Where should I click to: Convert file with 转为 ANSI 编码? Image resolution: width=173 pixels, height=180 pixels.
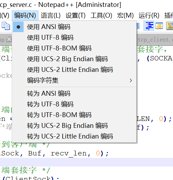click(x=75, y=93)
